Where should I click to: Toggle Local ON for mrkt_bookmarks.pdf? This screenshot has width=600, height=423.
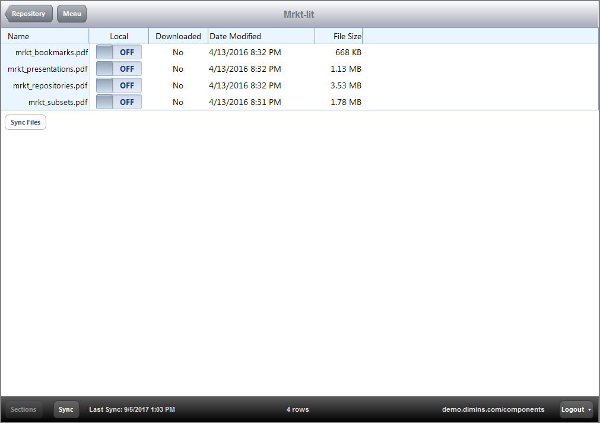pyautogui.click(x=118, y=52)
